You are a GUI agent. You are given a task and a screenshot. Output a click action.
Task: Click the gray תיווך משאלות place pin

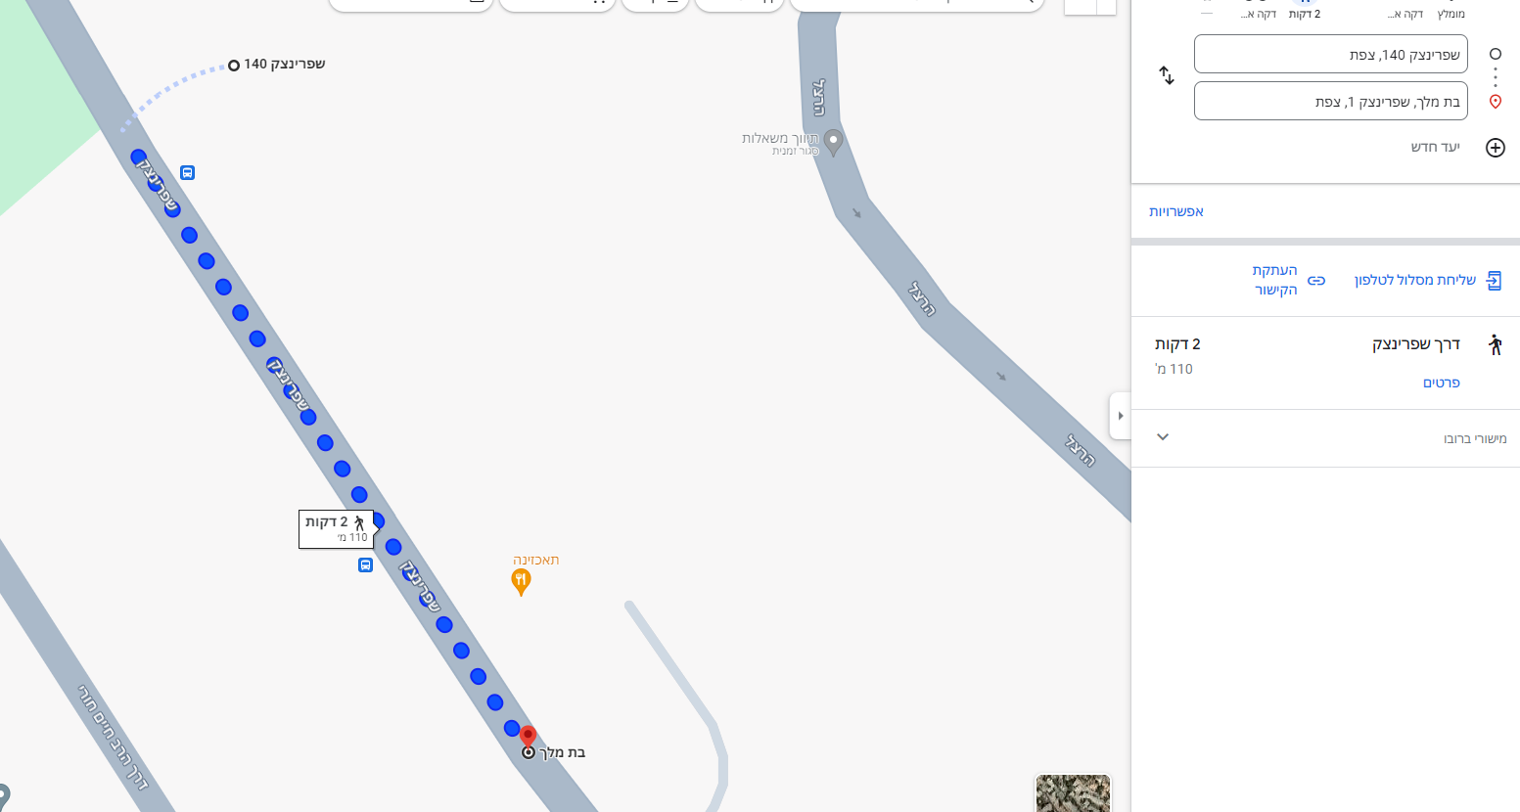(833, 143)
